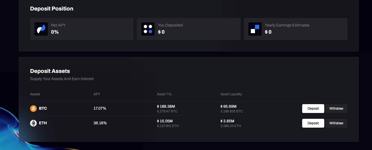Click the orange Bitcoin coin icon

[33, 109]
